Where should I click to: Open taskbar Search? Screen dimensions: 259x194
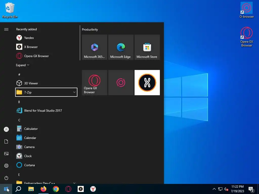tap(18, 189)
